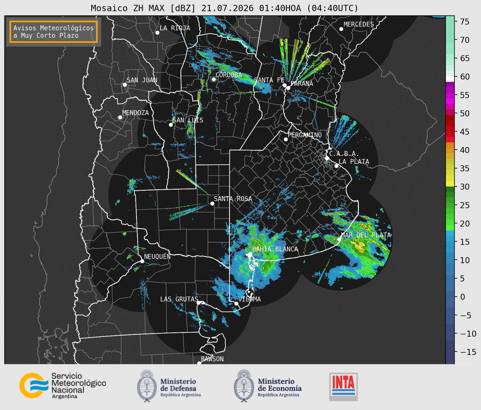Click the Ministerio de Defensa emblem
Viewport: 481px width, 410px height.
click(147, 386)
